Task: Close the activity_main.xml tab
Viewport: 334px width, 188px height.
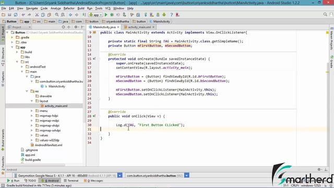Action: (153, 27)
